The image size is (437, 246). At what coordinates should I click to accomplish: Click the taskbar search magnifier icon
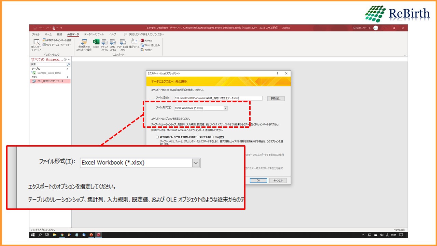[40, 235]
